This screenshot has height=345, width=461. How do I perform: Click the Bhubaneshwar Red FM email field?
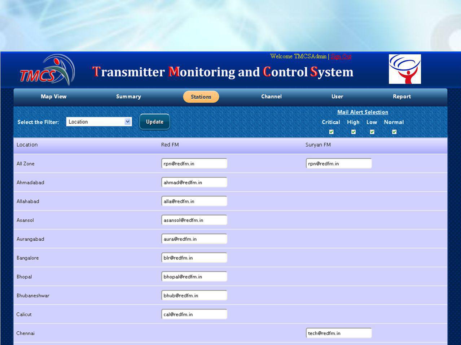pos(194,295)
